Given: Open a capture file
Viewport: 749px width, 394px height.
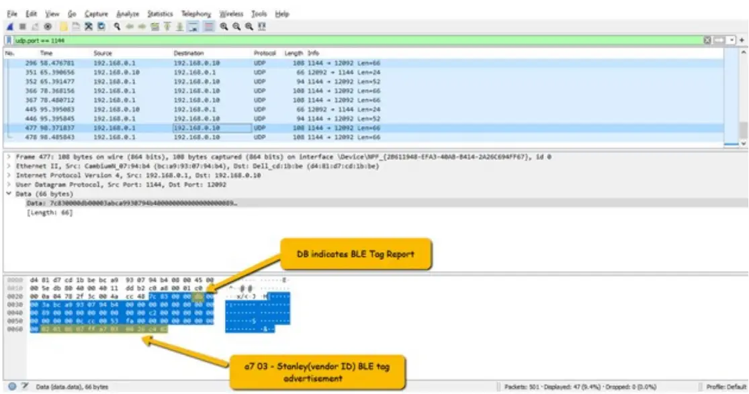Looking at the screenshot, I should [x=64, y=27].
